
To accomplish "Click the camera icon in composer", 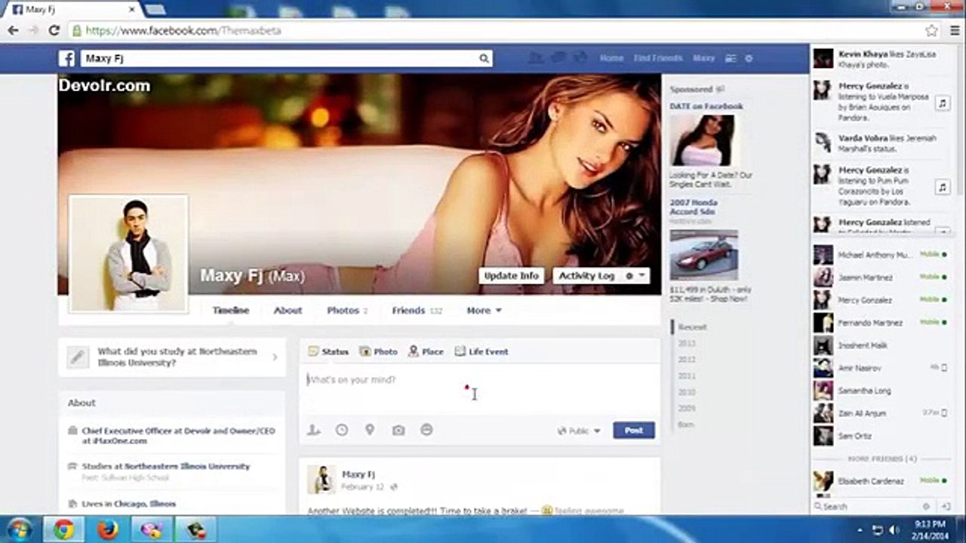I will pos(398,430).
